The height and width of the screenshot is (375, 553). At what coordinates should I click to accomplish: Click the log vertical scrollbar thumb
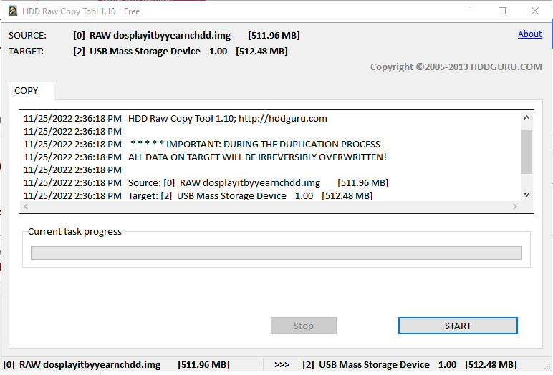pos(526,152)
